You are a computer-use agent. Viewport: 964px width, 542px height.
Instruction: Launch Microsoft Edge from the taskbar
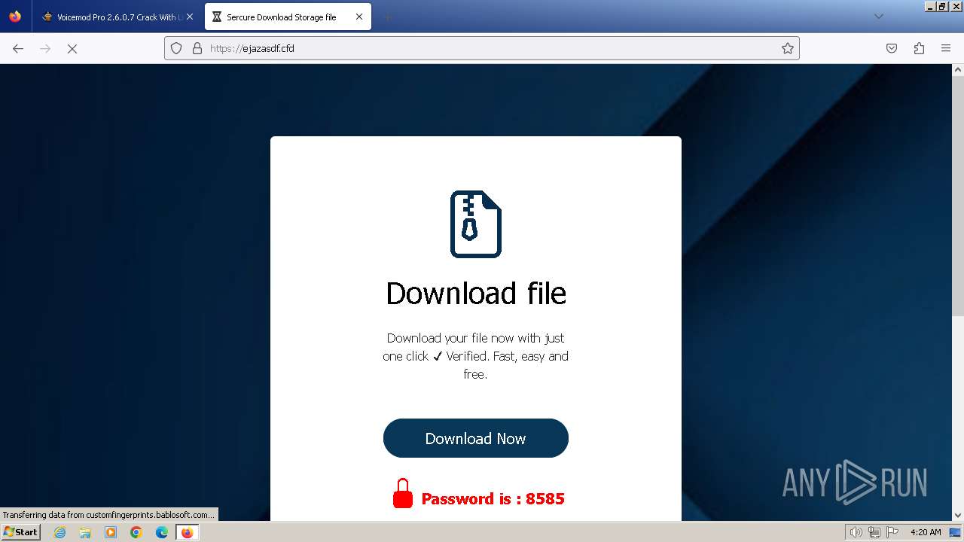[162, 532]
